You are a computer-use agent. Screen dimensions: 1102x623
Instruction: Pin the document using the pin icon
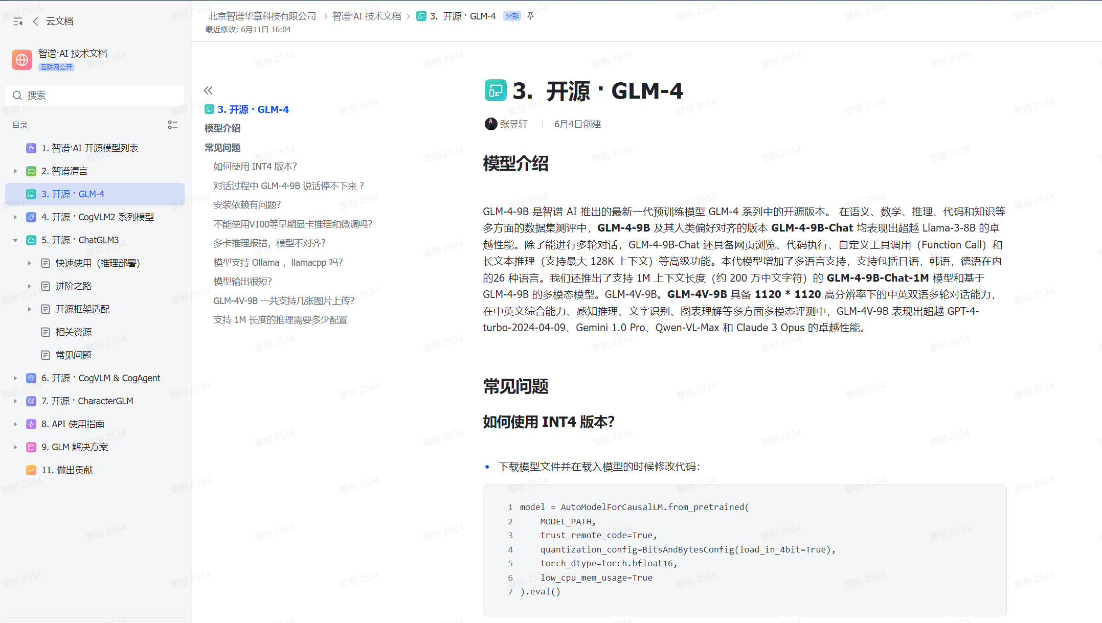pyautogui.click(x=530, y=16)
